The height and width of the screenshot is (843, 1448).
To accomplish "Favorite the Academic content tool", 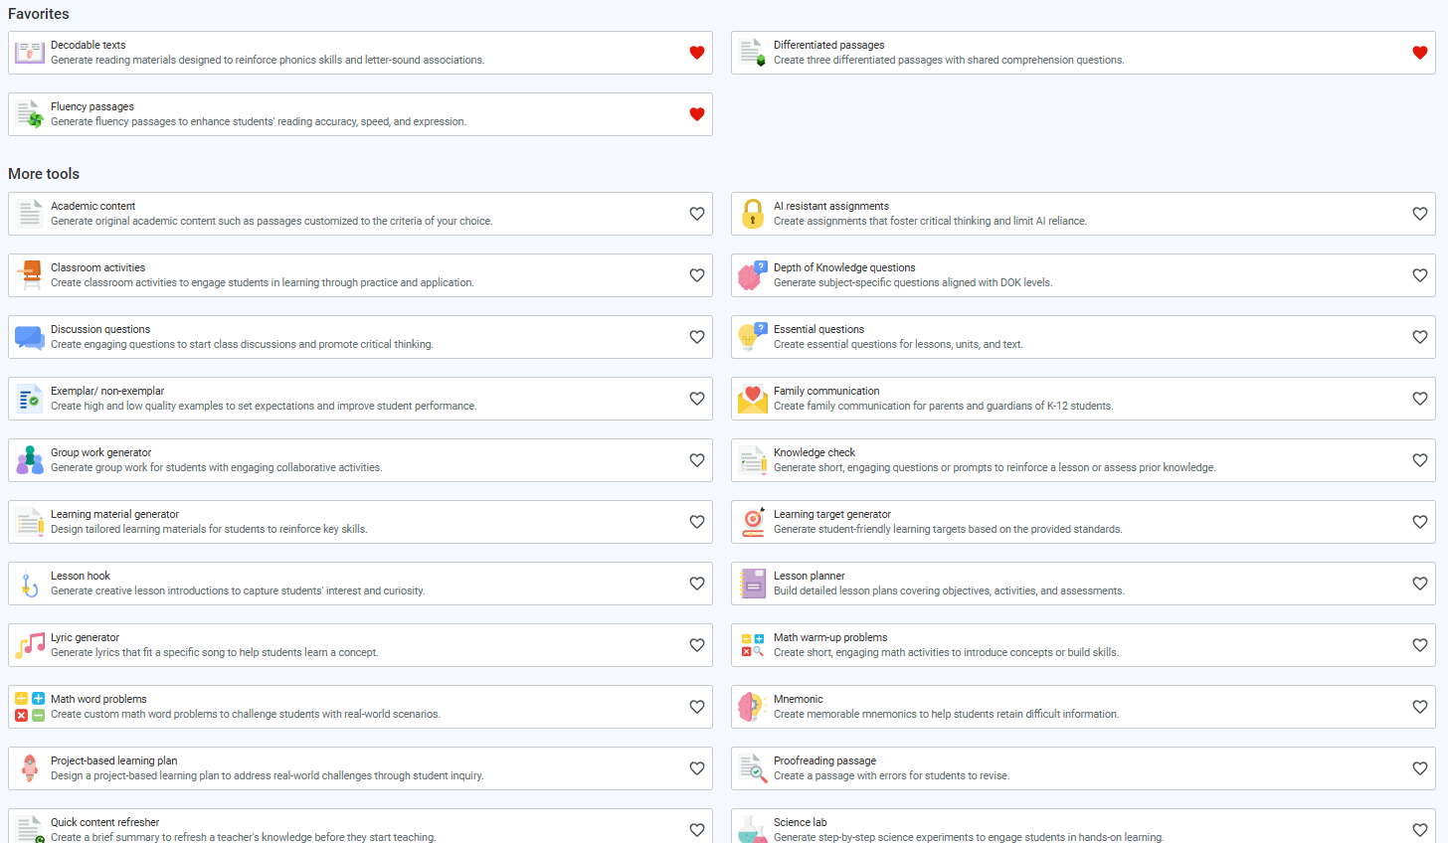I will coord(697,214).
